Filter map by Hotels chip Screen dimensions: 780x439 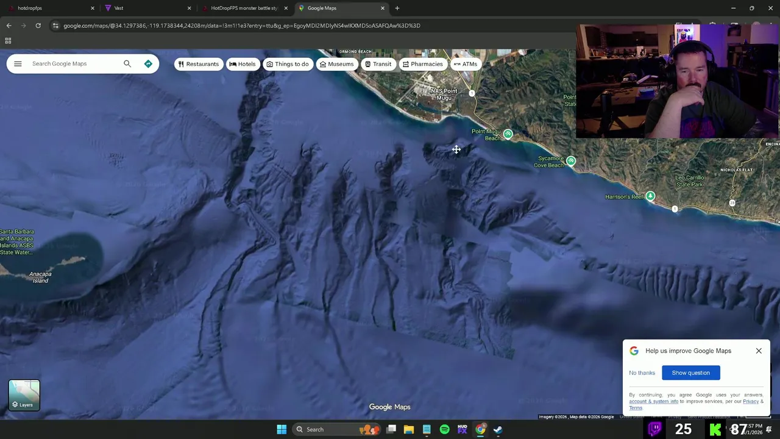pyautogui.click(x=242, y=64)
